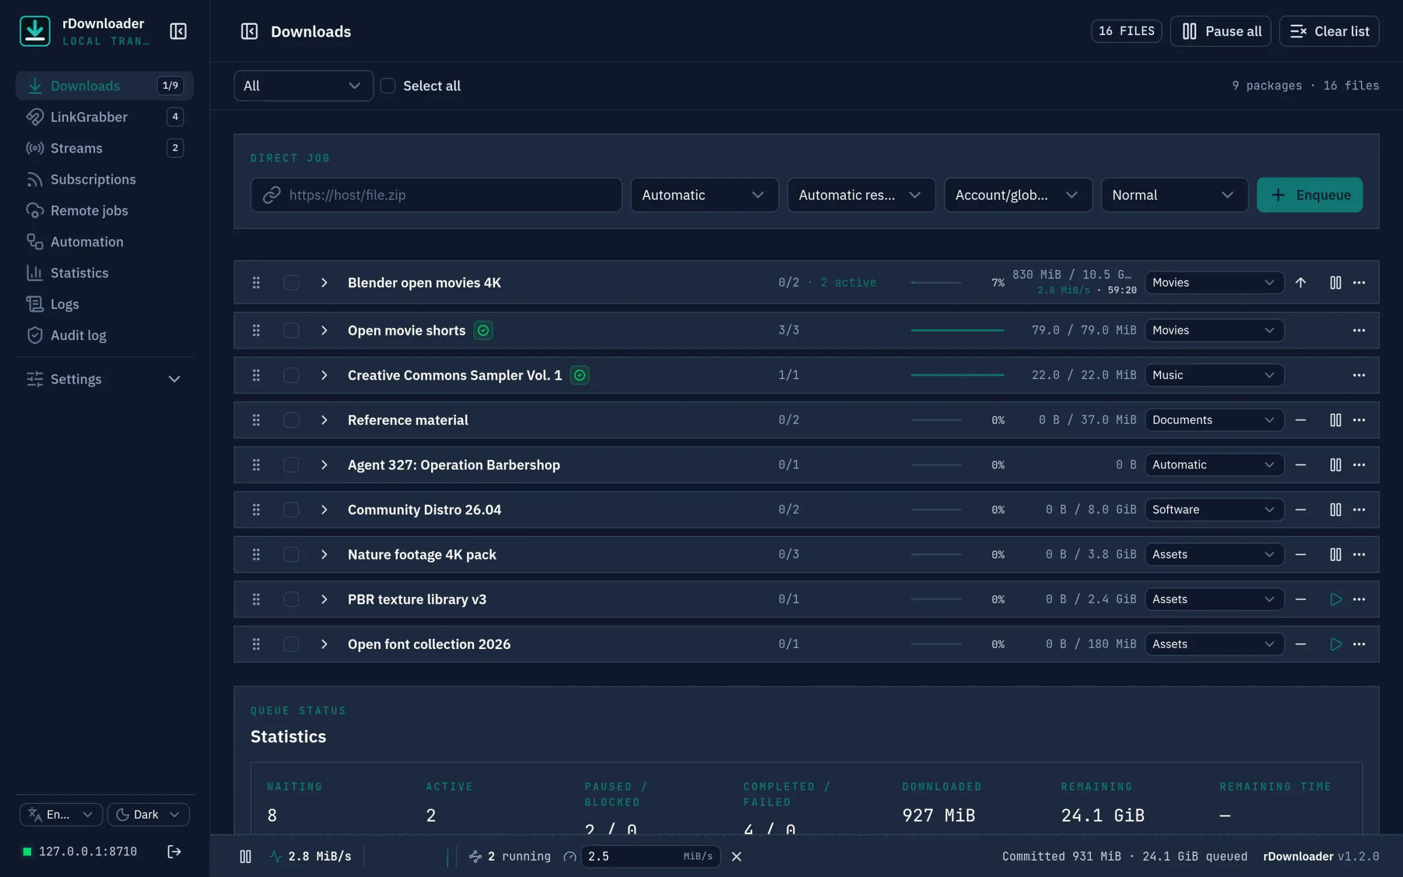Open more options for Open movie shorts
The image size is (1403, 877).
pyautogui.click(x=1359, y=330)
